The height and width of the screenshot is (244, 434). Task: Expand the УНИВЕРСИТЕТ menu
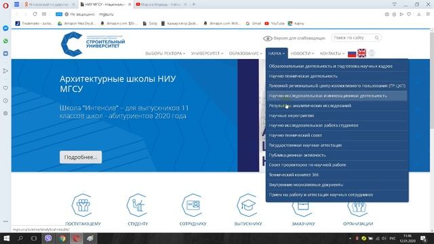pyautogui.click(x=207, y=54)
